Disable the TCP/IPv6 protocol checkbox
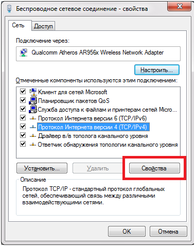Screen dimensions: 195x246 click(23, 118)
